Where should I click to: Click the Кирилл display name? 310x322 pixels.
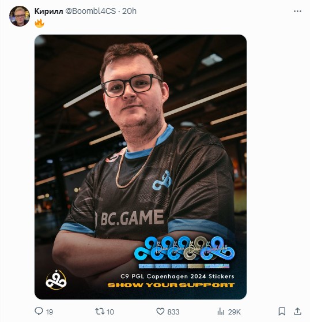[48, 11]
